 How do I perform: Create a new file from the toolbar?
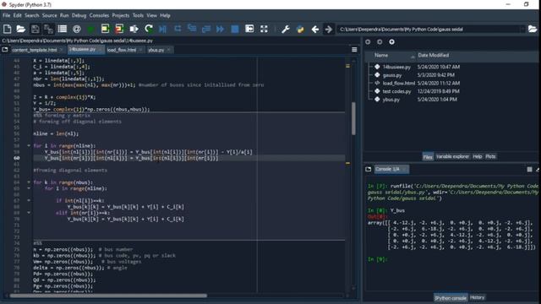click(x=8, y=30)
